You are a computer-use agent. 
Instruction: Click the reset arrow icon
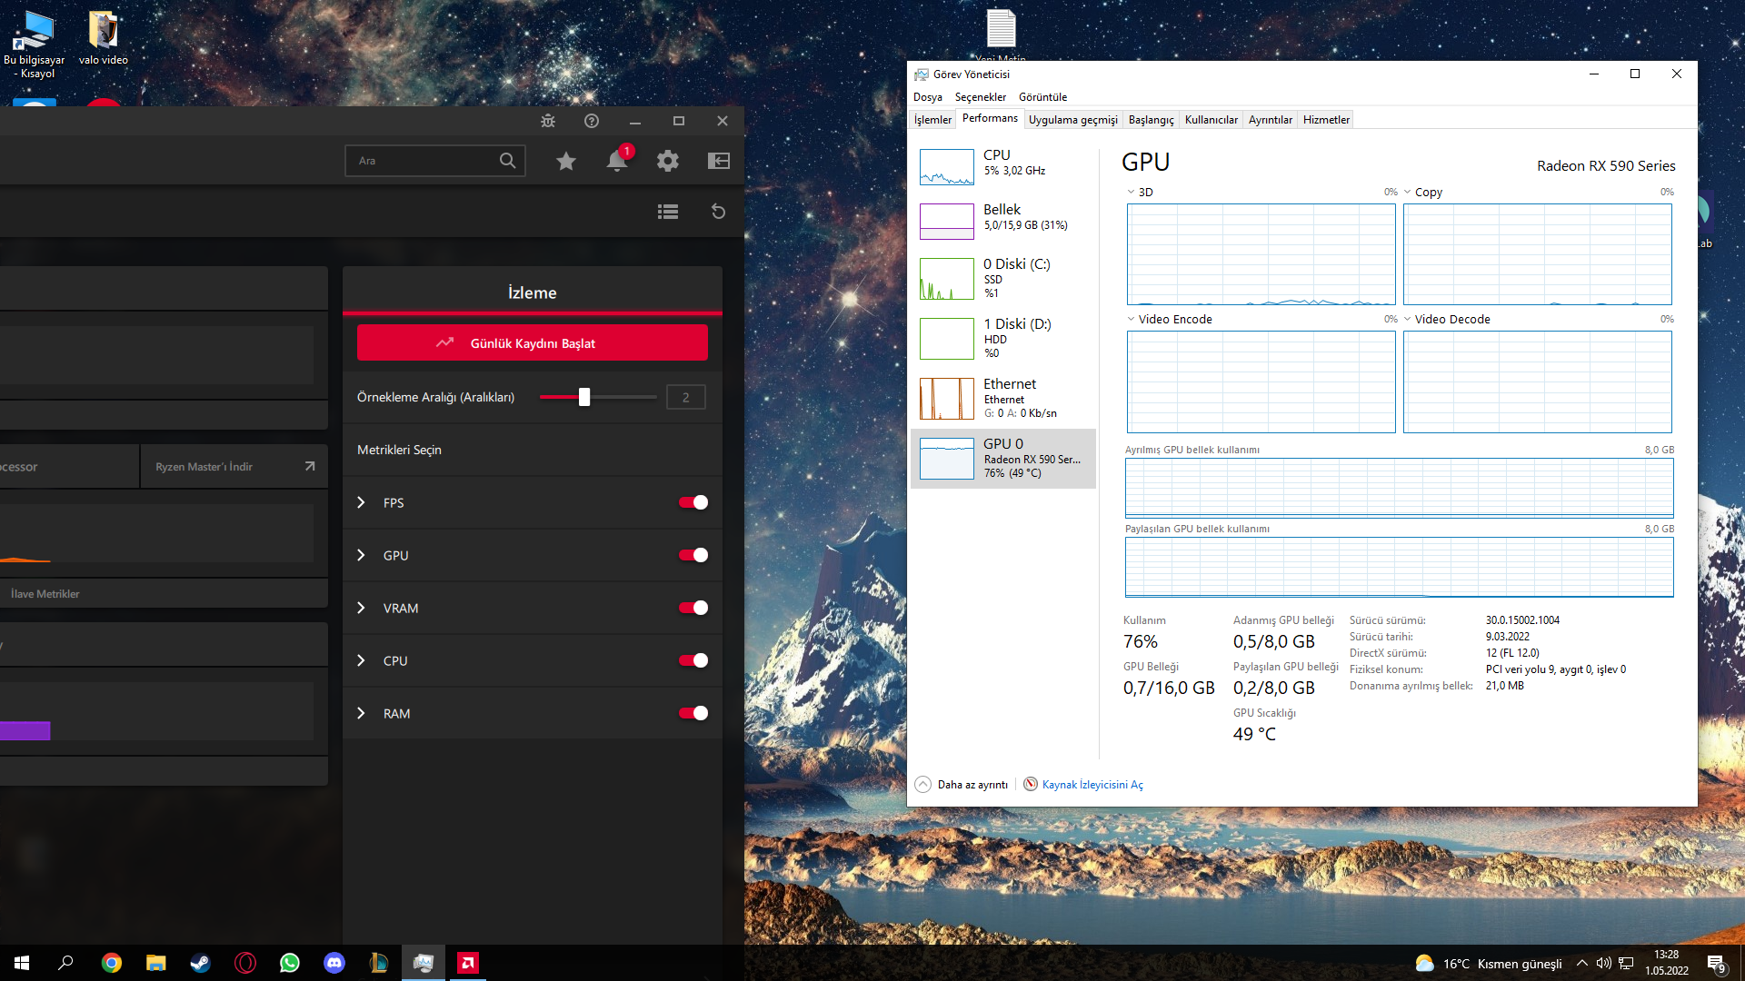tap(718, 212)
